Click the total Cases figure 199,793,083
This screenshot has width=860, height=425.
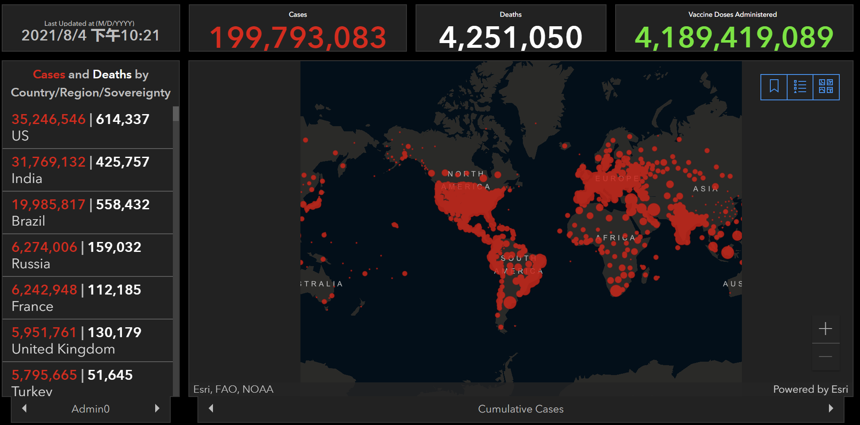tap(298, 37)
